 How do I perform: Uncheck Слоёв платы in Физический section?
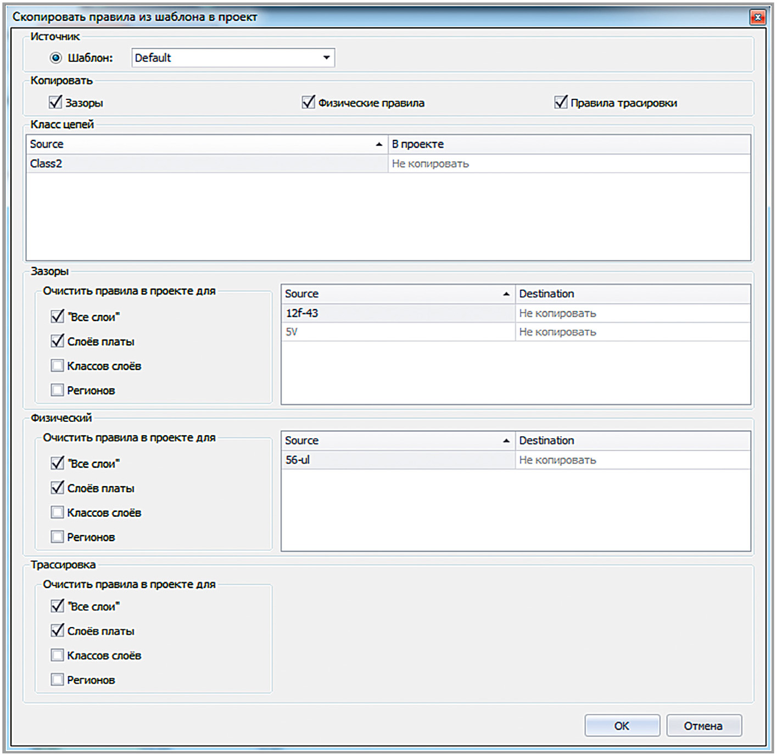[x=57, y=488]
